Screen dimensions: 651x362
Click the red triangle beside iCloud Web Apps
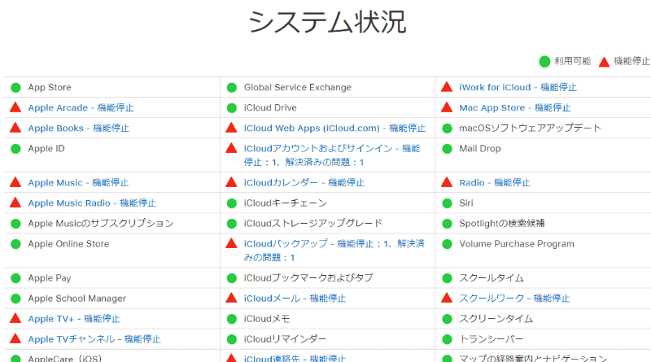(231, 128)
